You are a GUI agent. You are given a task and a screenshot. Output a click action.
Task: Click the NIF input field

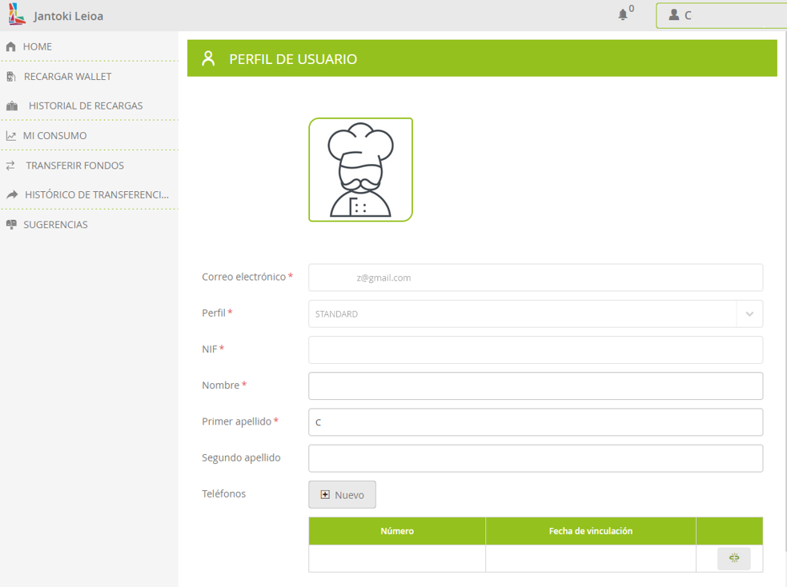click(535, 349)
